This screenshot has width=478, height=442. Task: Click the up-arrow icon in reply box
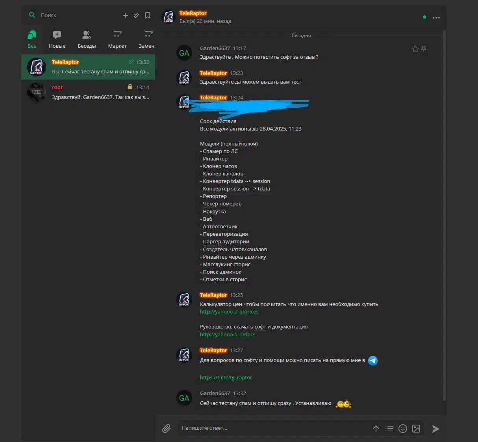[x=376, y=429]
